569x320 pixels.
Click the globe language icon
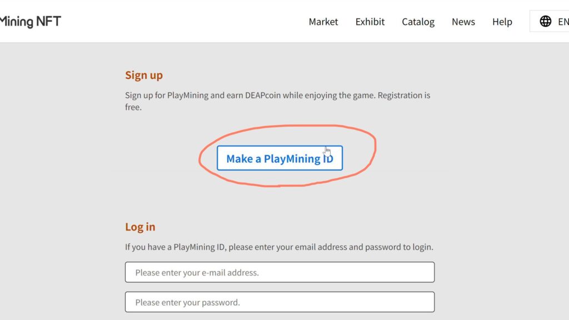(546, 22)
